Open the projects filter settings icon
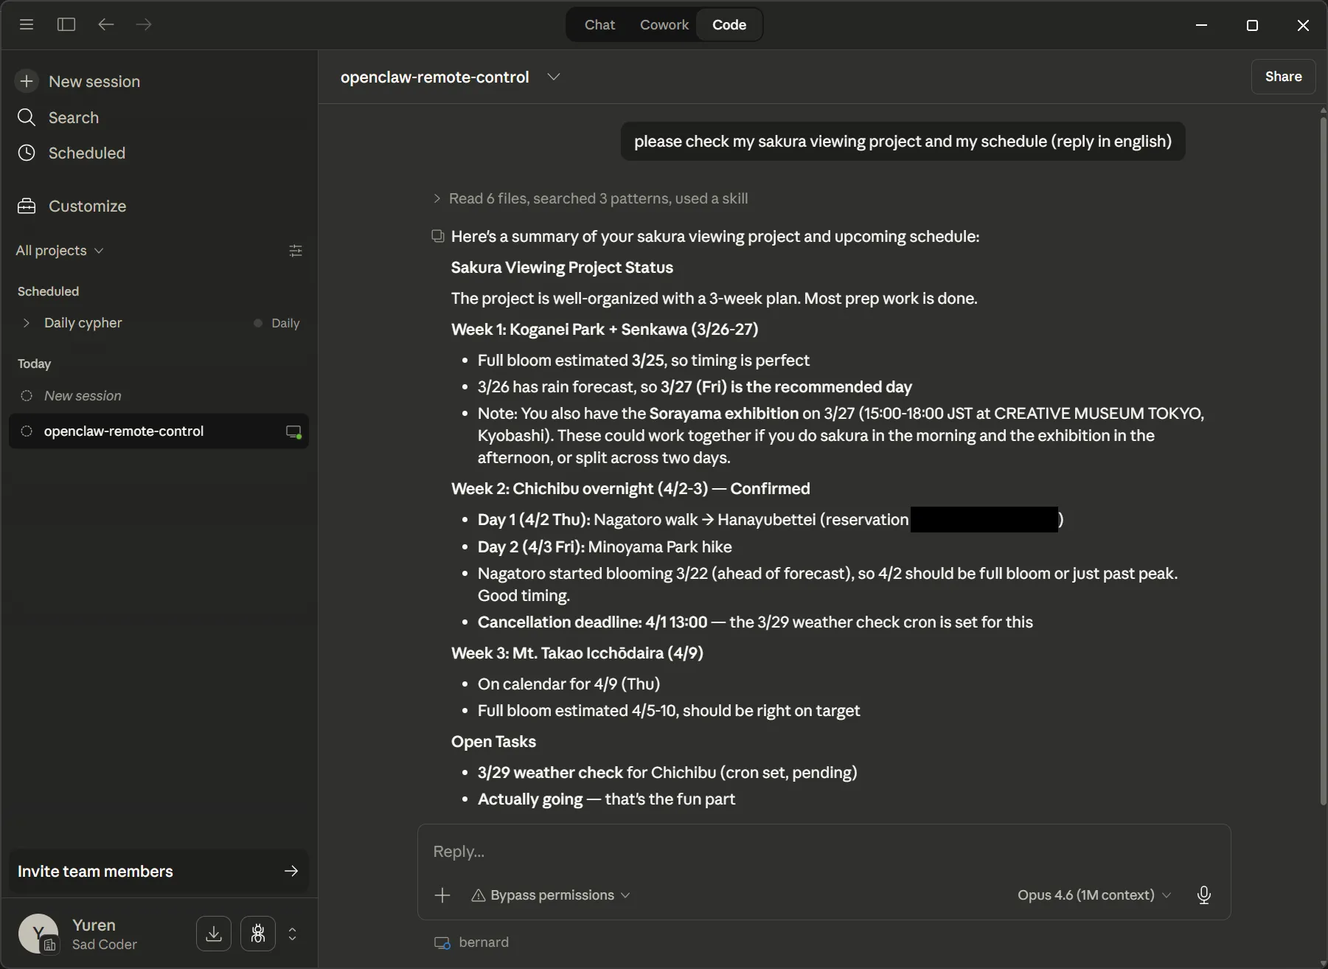1328x969 pixels. [296, 251]
